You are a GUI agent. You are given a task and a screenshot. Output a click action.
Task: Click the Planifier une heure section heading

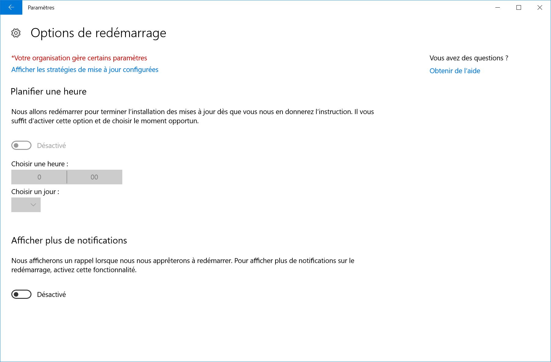click(49, 91)
